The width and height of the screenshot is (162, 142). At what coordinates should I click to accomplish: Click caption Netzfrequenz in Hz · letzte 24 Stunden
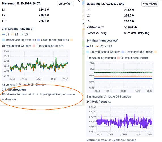(x=111, y=140)
